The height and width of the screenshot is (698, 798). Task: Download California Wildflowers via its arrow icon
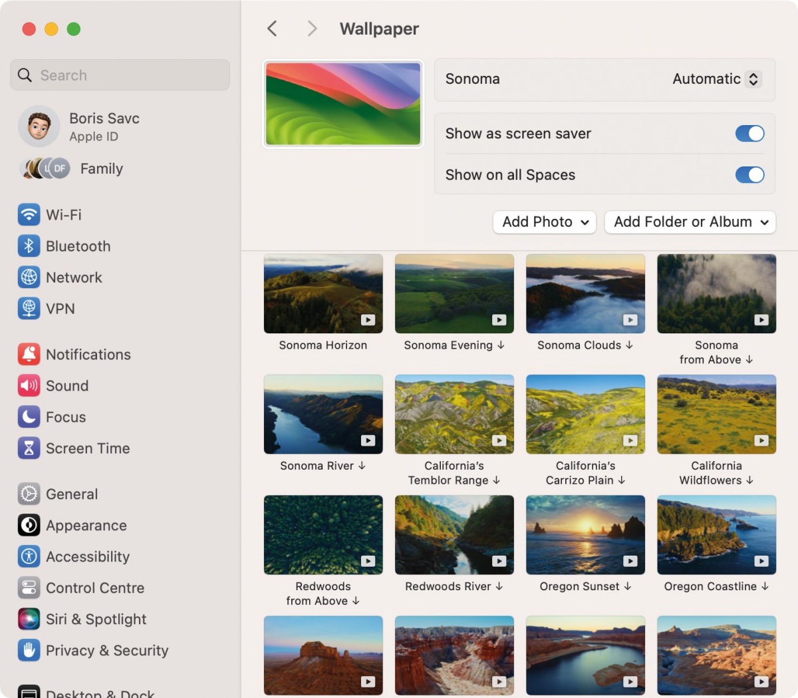[x=749, y=480]
